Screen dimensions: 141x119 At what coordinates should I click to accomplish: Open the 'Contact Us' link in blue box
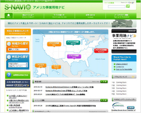pyautogui.click(x=120, y=67)
